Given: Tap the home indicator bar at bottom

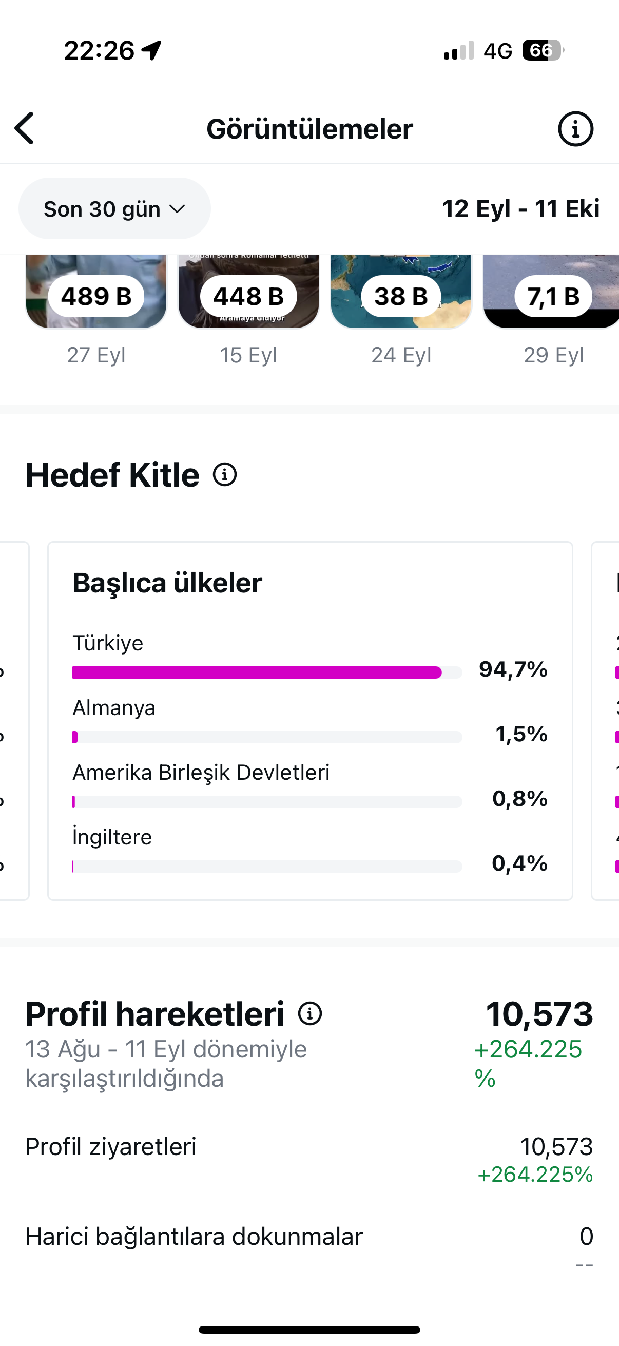Looking at the screenshot, I should tap(309, 1330).
